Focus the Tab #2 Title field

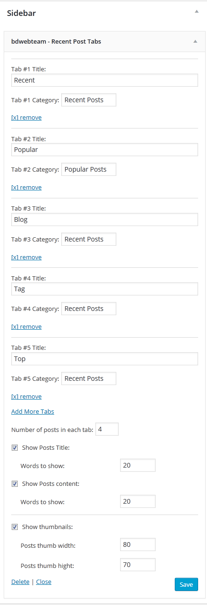click(105, 150)
